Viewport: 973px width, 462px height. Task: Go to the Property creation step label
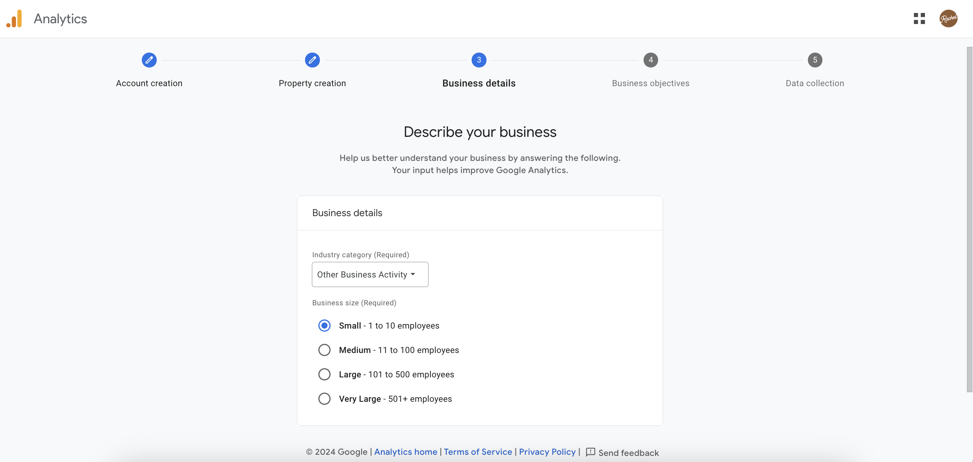point(312,83)
